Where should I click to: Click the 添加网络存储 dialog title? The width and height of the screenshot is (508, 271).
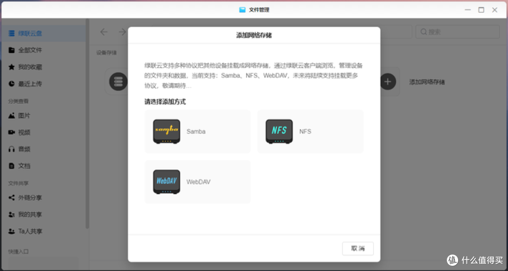point(254,35)
